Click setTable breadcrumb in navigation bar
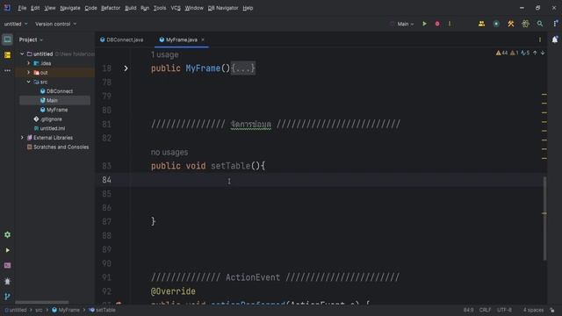The width and height of the screenshot is (562, 316). click(103, 310)
